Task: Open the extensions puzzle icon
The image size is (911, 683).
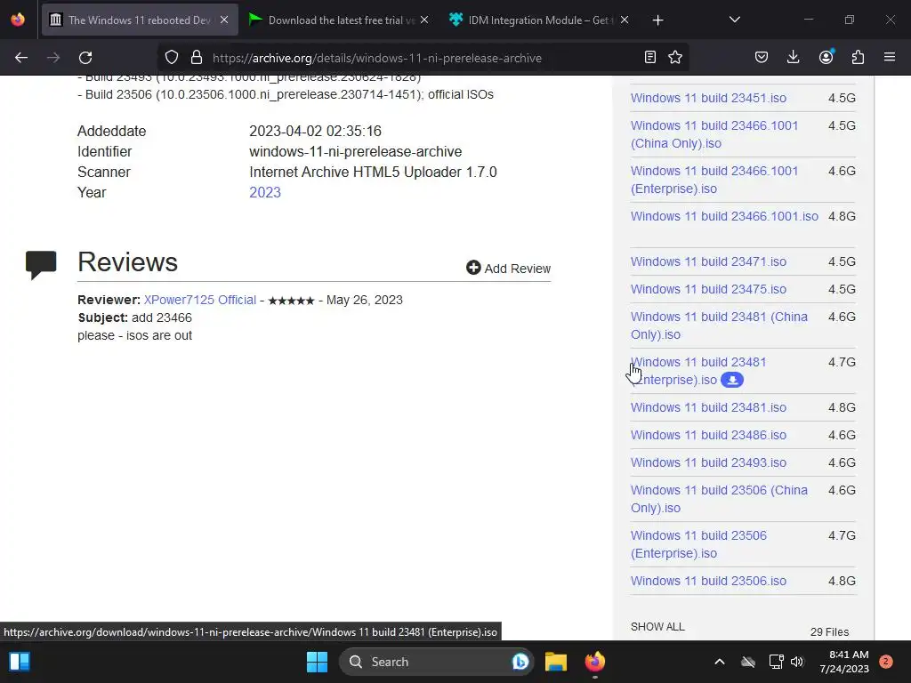Action: coord(858,58)
